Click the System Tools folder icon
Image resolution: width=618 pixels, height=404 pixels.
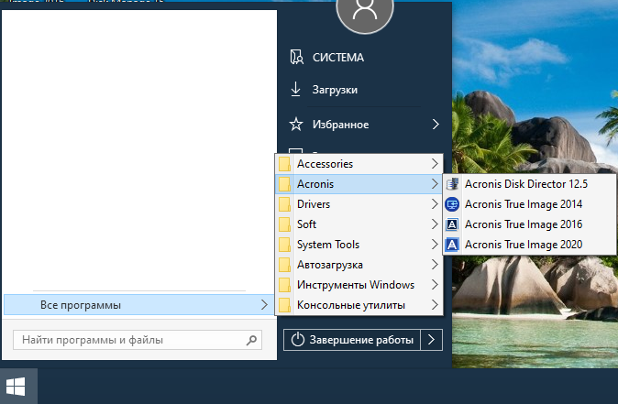coord(284,245)
